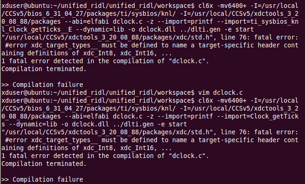Viewport: 305px width, 184px height.
Task: Click the first ">> Compilation failure" line
Action: point(42,85)
